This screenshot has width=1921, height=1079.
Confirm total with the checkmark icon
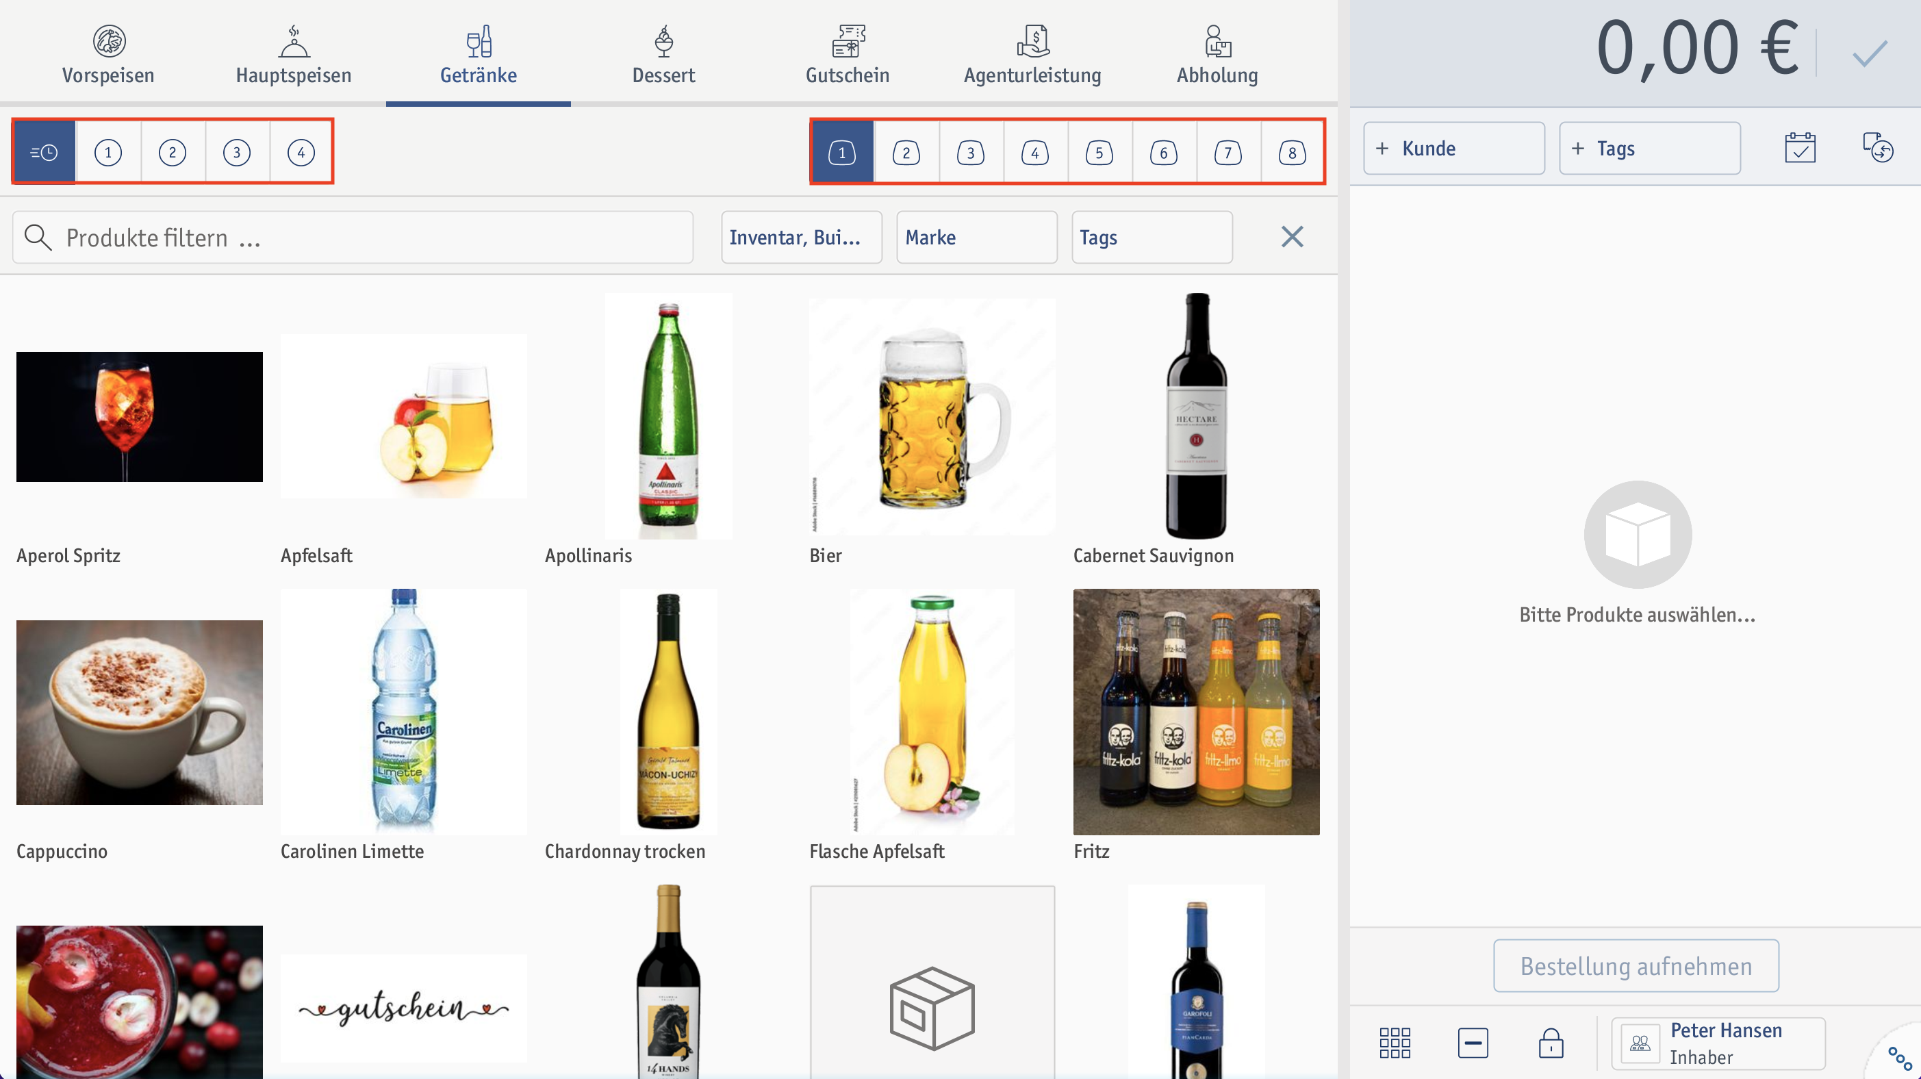point(1870,52)
